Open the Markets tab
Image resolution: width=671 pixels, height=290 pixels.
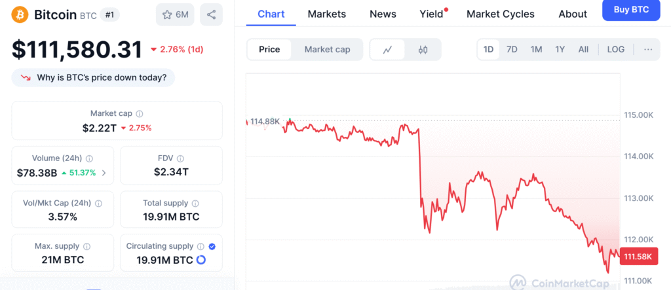coord(326,14)
